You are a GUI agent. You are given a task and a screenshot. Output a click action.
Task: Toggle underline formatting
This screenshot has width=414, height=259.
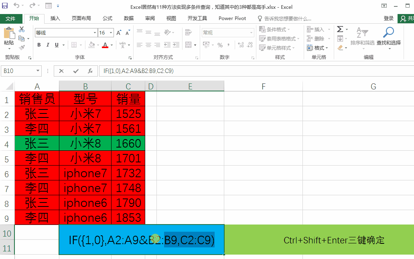[57, 45]
